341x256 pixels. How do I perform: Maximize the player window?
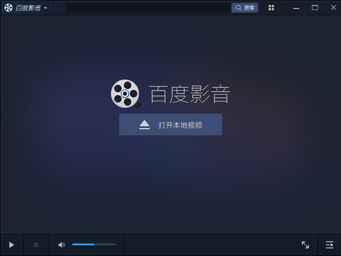[x=315, y=7]
